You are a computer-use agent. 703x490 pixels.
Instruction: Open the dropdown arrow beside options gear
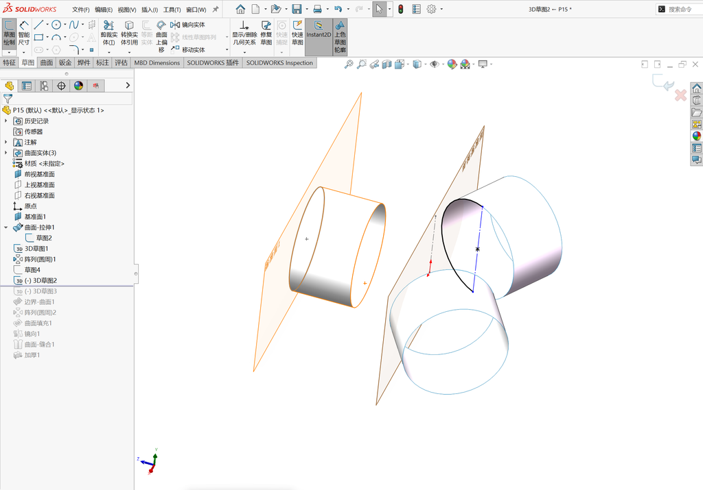(x=441, y=9)
